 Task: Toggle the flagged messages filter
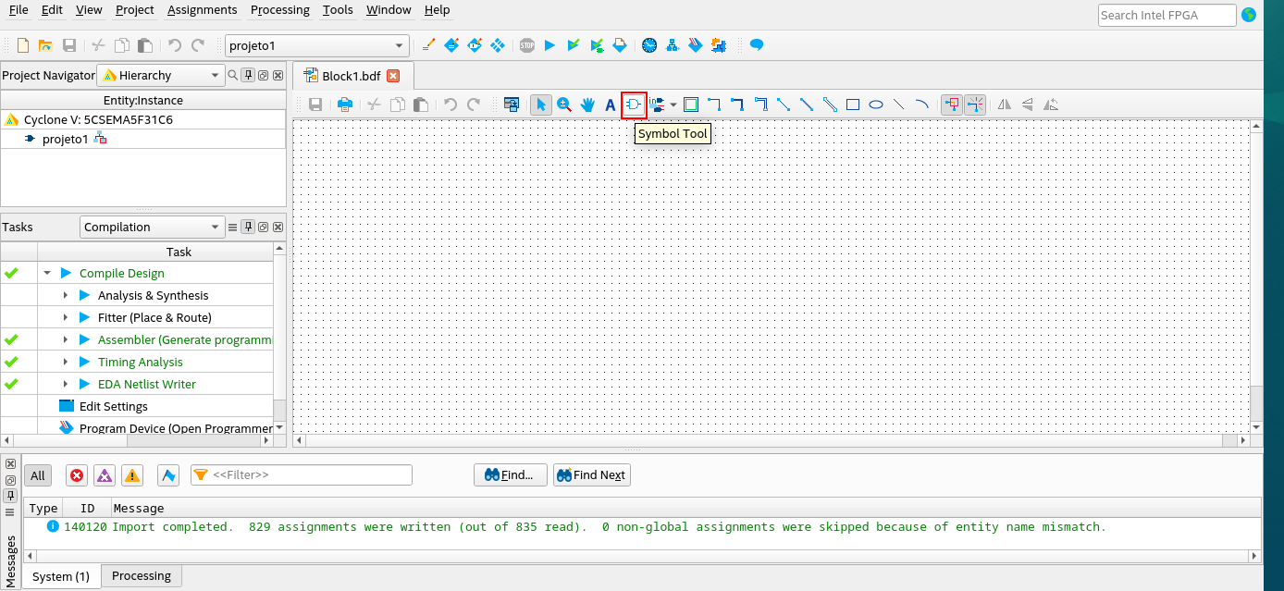pyautogui.click(x=168, y=475)
